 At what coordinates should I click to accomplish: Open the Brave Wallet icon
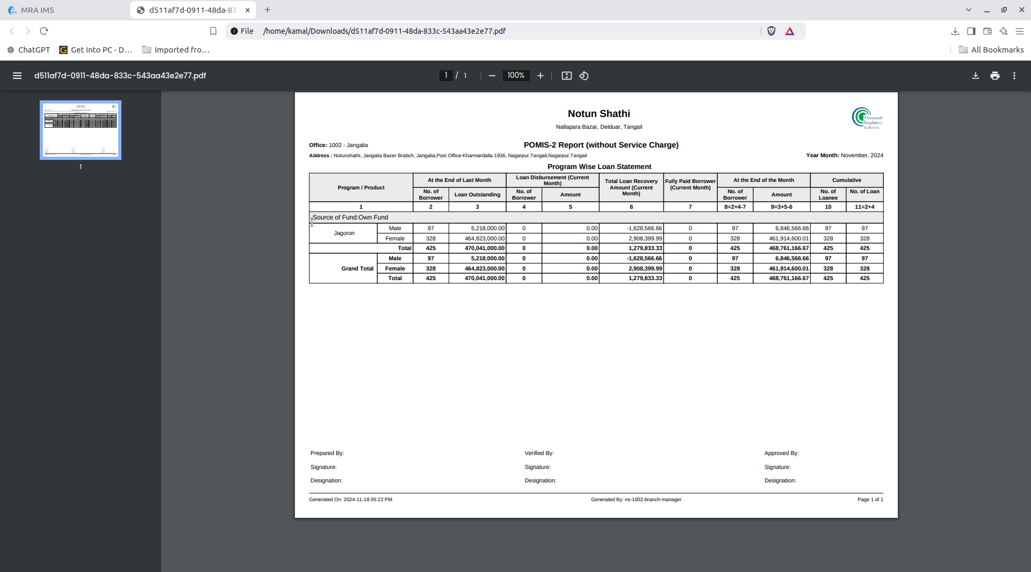click(x=987, y=31)
